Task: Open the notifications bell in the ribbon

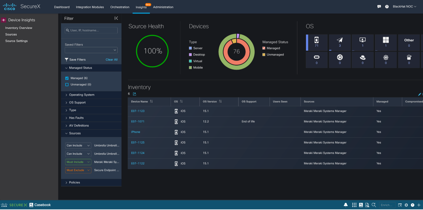Action: coord(345,205)
